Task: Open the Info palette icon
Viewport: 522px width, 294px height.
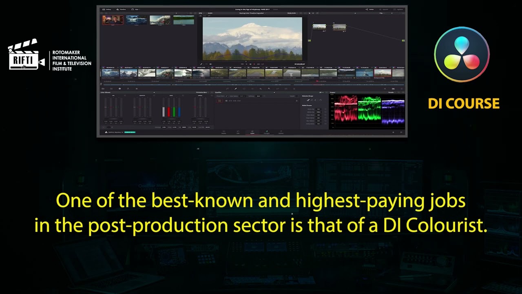Action: coord(402,89)
